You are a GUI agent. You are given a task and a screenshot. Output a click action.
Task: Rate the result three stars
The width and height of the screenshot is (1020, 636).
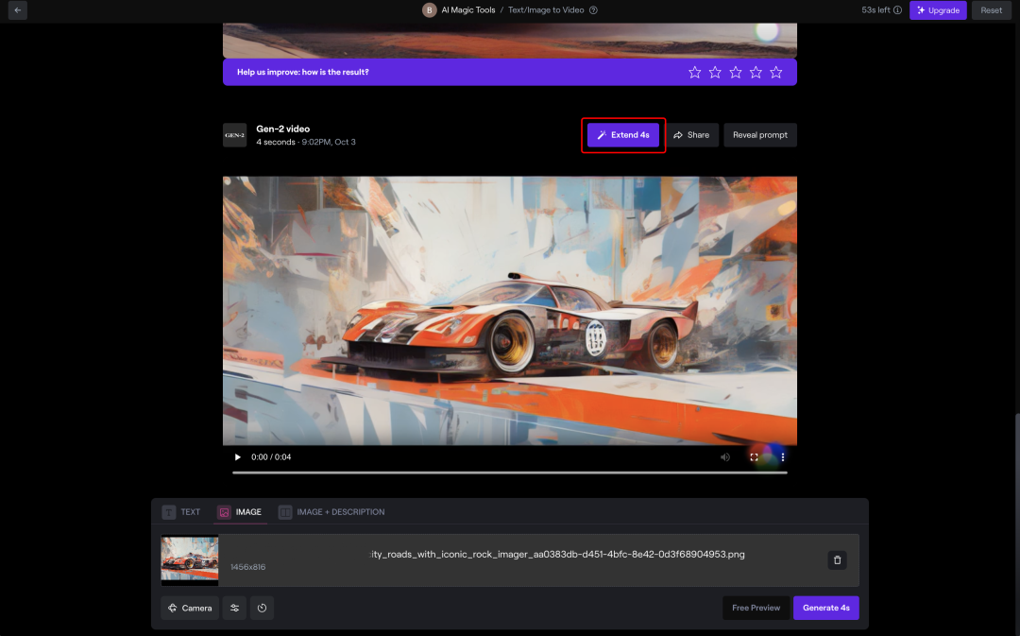coord(735,72)
